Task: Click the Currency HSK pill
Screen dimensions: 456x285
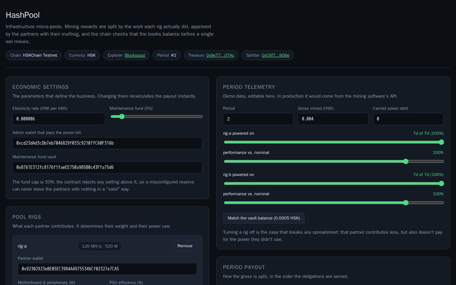Action: click(x=82, y=55)
